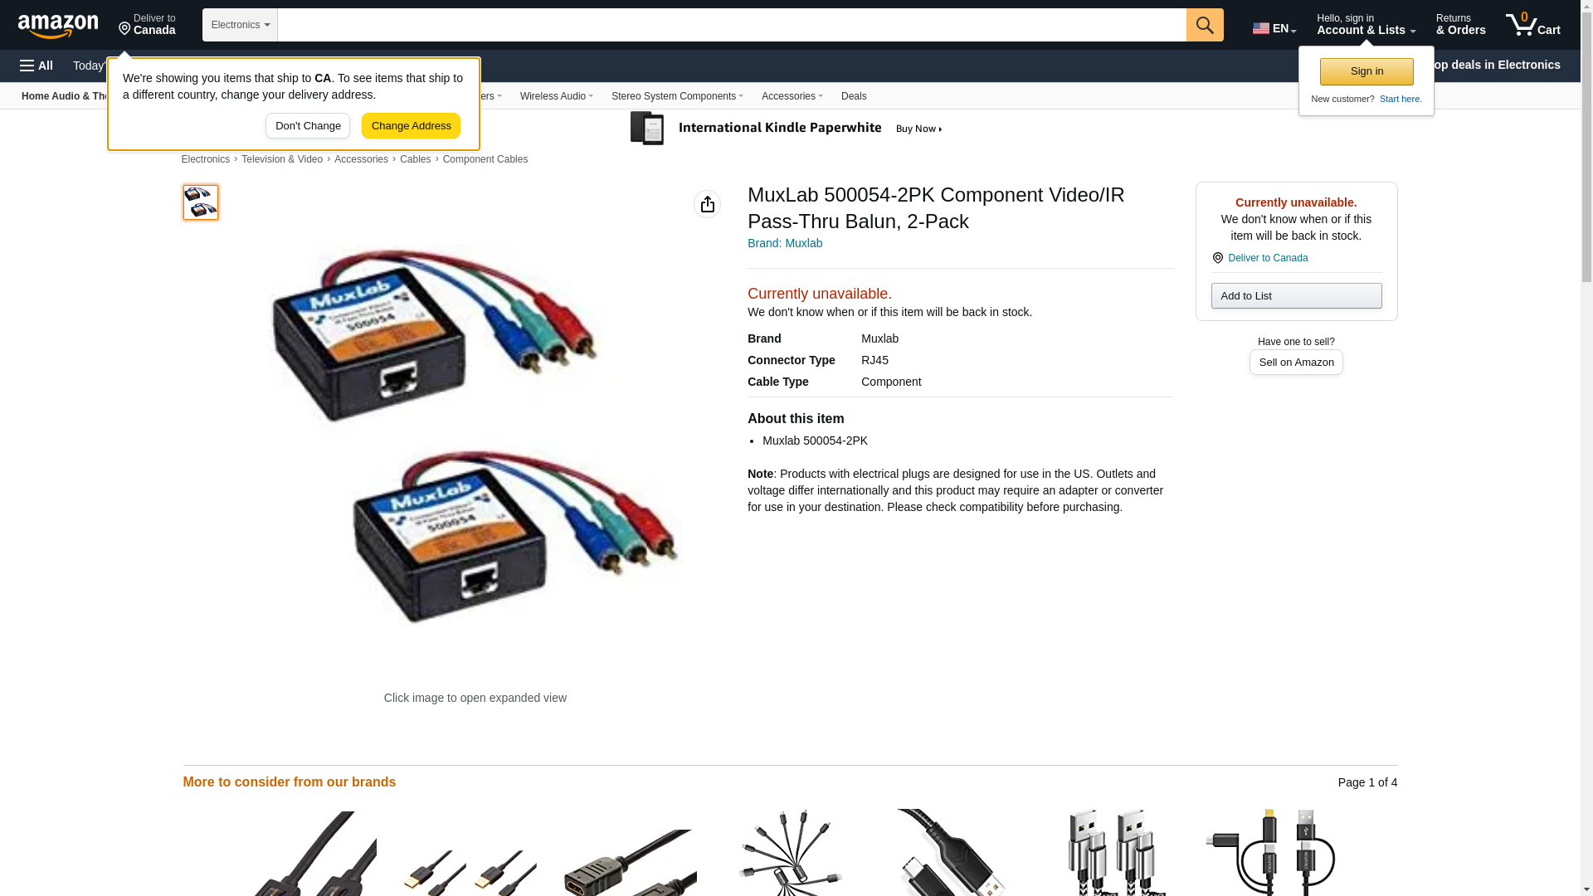Open the EN language flag selector
1593x896 pixels.
pyautogui.click(x=1274, y=27)
